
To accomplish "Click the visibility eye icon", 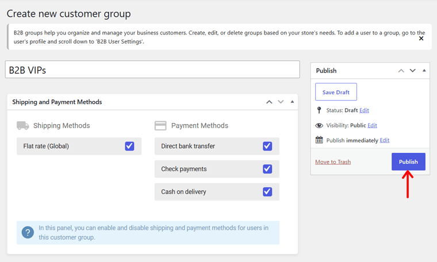I will click(319, 126).
